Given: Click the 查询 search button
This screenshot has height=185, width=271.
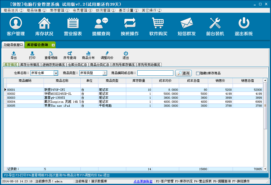Looking at the screenshot, I should 183,73.
